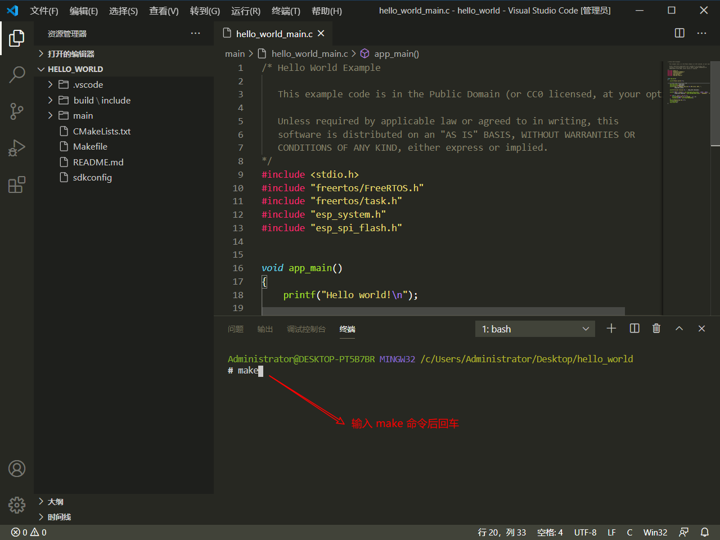Image resolution: width=720 pixels, height=540 pixels.
Task: Open Run and Debug view
Action: click(x=17, y=148)
